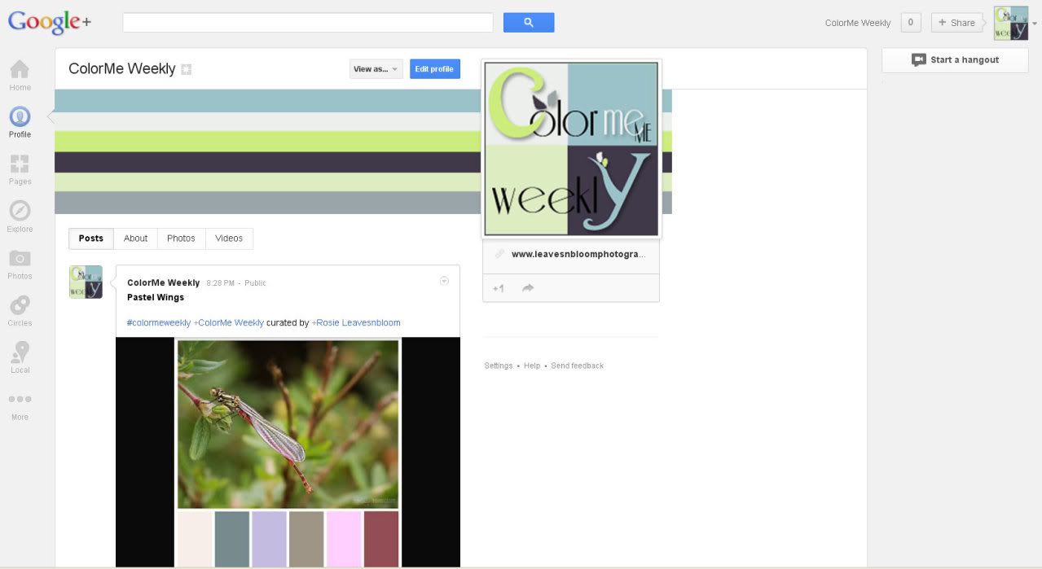The height and width of the screenshot is (569, 1042).
Task: Click Start a hangout button
Action: pyautogui.click(x=955, y=59)
